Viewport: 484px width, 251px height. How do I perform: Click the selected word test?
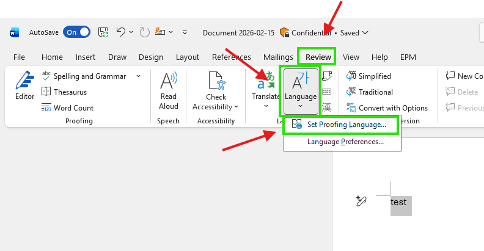[398, 202]
